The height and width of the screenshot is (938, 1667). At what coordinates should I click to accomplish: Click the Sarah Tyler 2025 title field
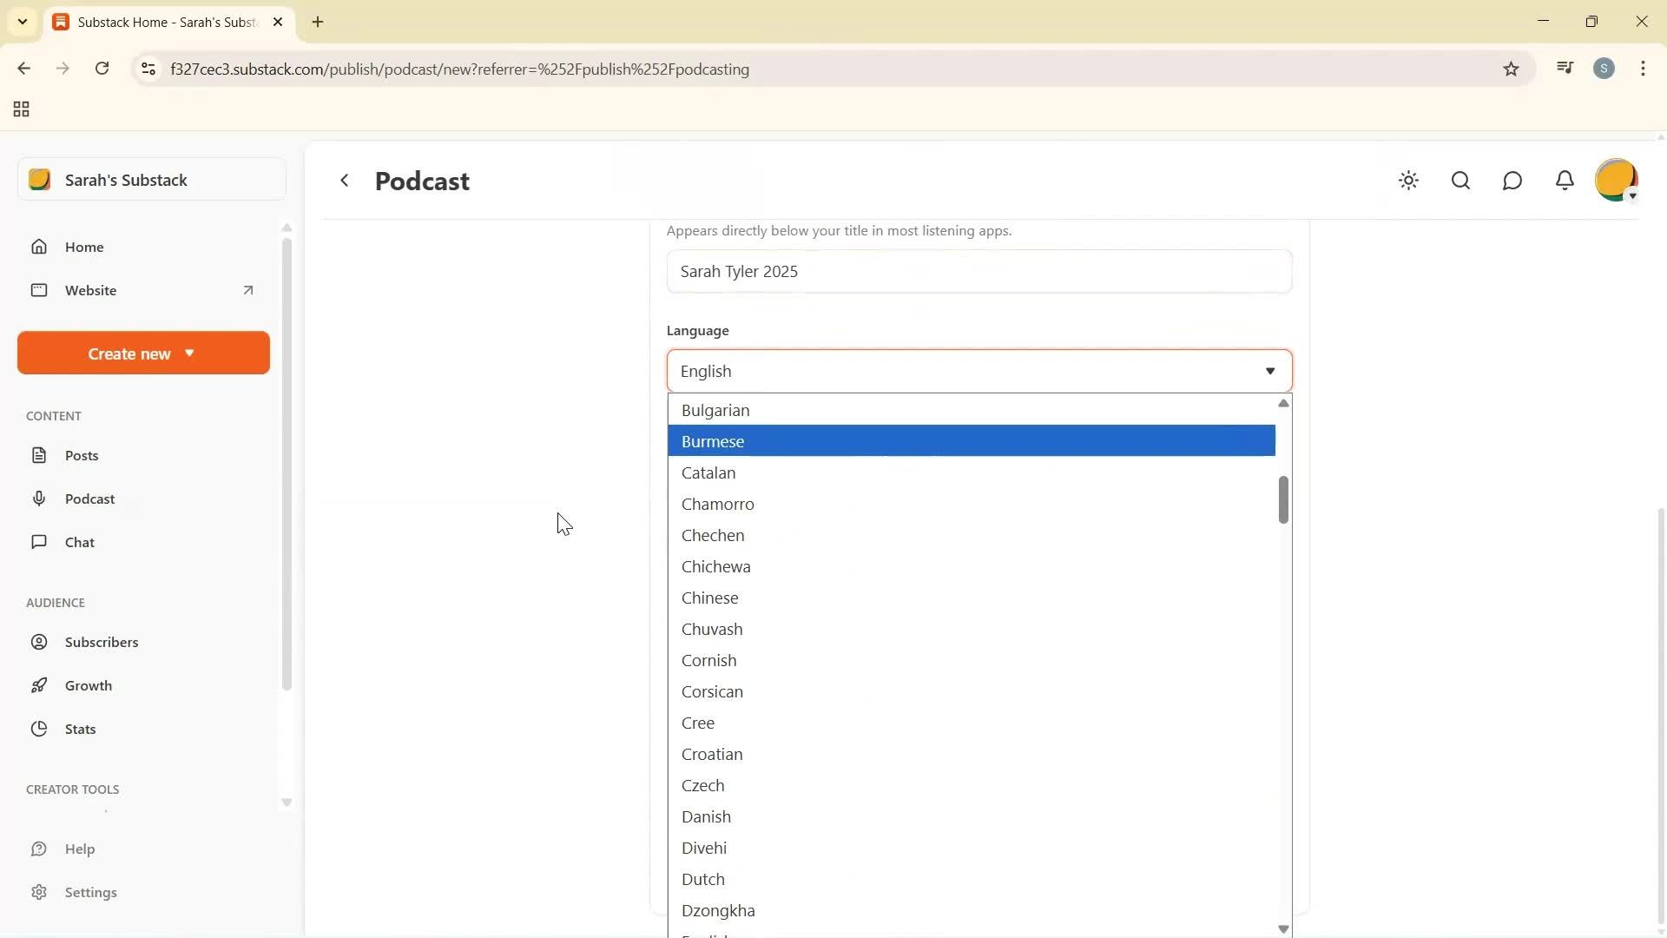pos(979,271)
